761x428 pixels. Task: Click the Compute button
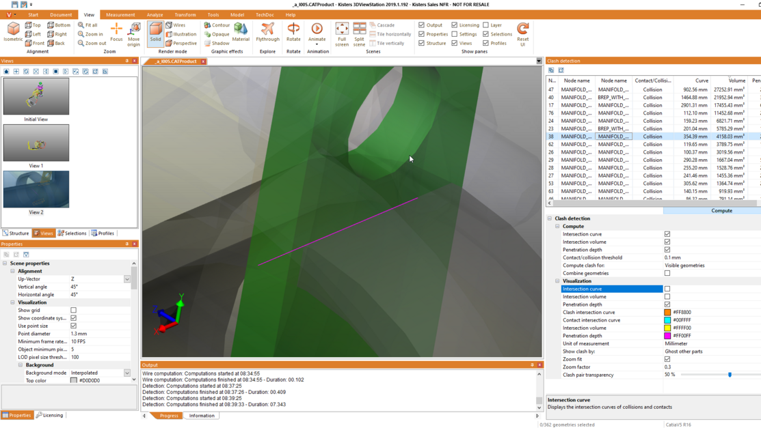[x=721, y=210]
